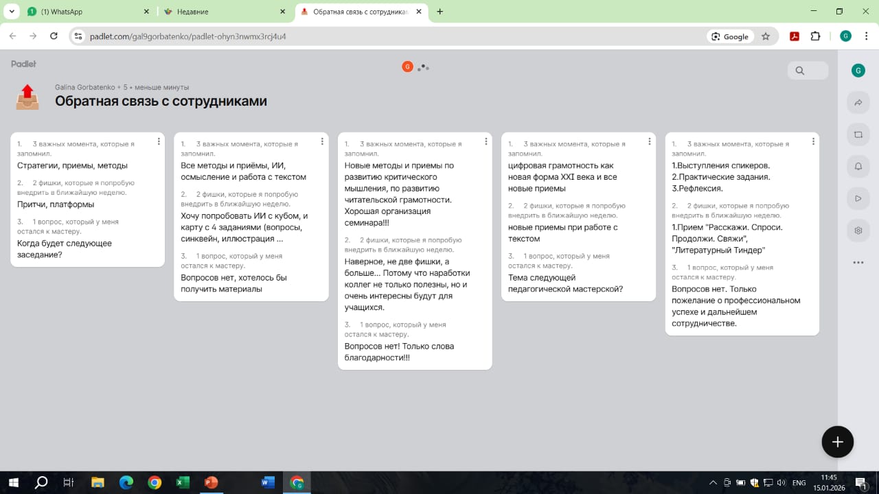The width and height of the screenshot is (879, 494).
Task: Click the green G avatar in Padlet header
Action: pyautogui.click(x=858, y=71)
